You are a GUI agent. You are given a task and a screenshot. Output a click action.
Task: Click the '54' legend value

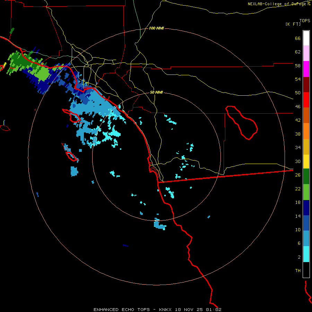298,79
